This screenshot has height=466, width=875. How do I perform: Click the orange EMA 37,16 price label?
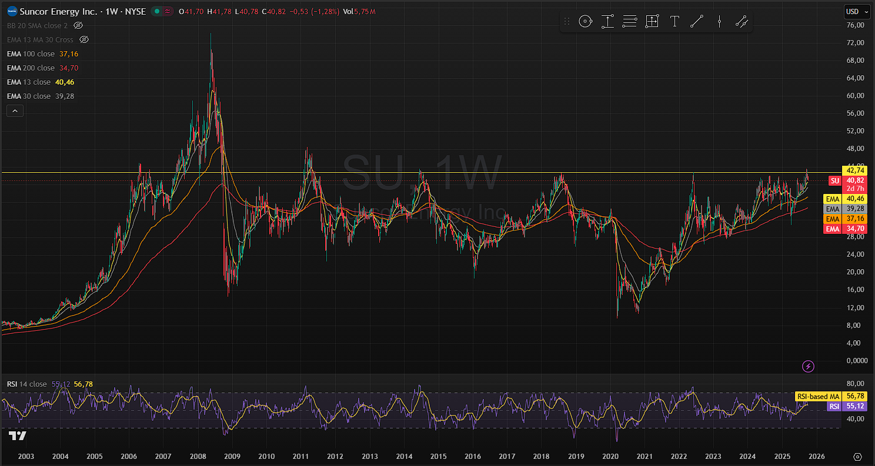pos(844,219)
